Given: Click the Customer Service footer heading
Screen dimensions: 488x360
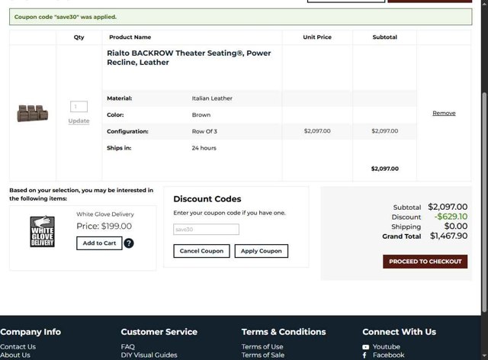Looking at the screenshot, I should point(159,332).
